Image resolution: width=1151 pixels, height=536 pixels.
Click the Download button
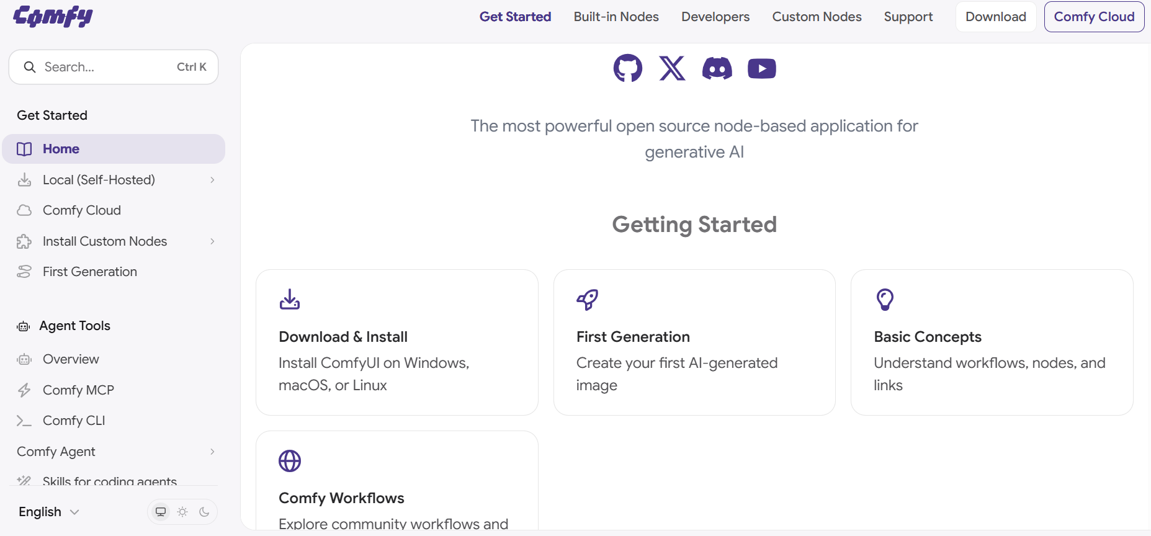(x=996, y=17)
